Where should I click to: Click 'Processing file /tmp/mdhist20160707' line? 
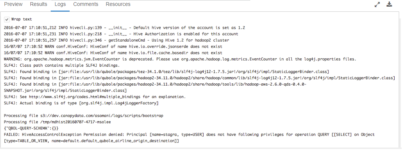(57, 122)
